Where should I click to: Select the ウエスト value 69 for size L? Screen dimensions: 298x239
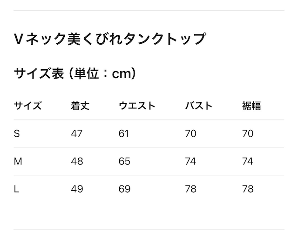(x=124, y=189)
